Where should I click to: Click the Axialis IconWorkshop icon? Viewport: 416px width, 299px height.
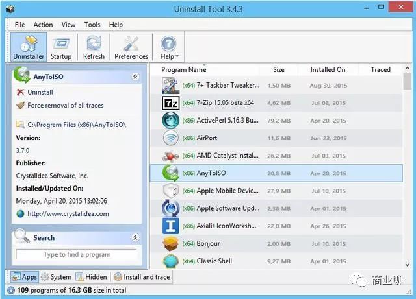pyautogui.click(x=170, y=226)
